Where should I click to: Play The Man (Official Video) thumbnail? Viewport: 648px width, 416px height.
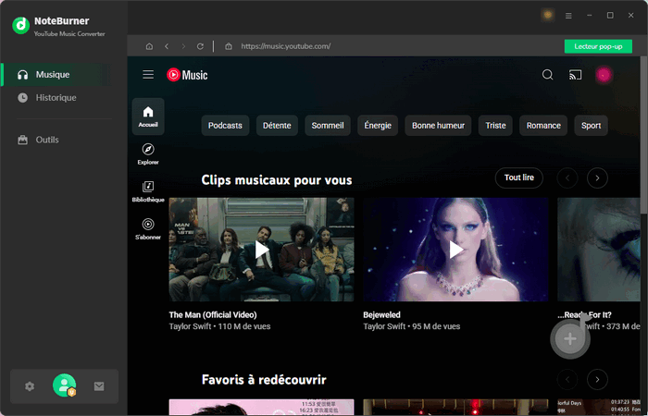click(x=262, y=250)
